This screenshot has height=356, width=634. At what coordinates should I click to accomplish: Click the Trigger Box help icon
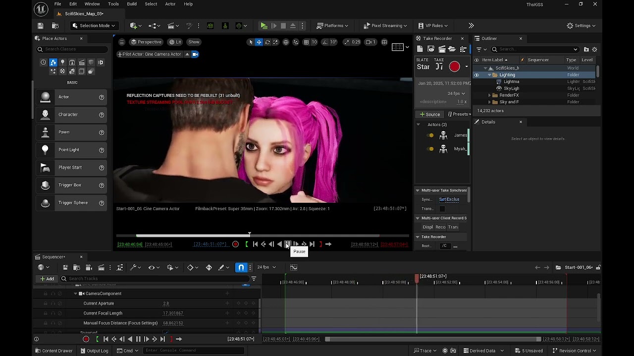[x=102, y=185]
